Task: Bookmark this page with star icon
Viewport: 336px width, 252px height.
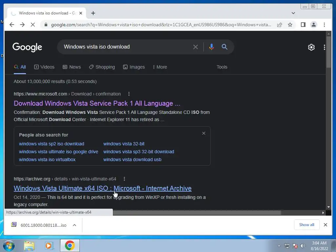Action: pos(290,25)
